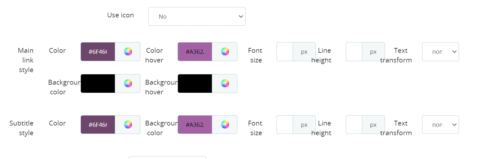
Task: Expand the Use icon dropdown
Action: pyautogui.click(x=197, y=16)
